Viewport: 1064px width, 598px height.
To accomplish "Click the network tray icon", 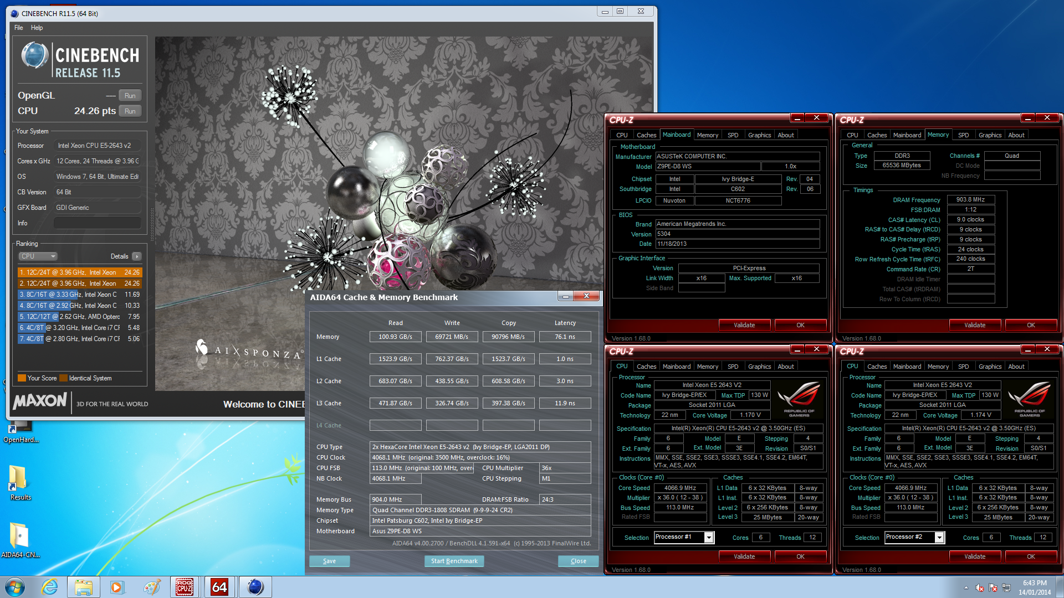I will (x=1006, y=587).
